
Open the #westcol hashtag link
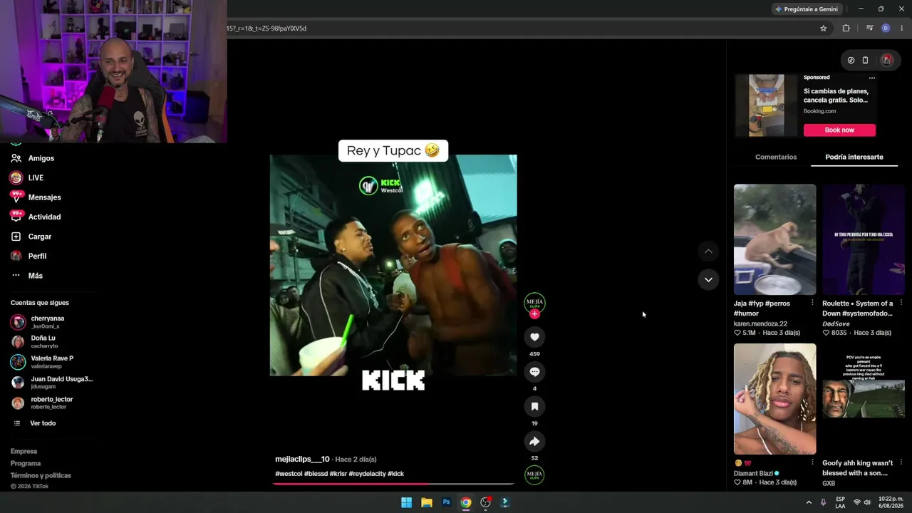(289, 474)
